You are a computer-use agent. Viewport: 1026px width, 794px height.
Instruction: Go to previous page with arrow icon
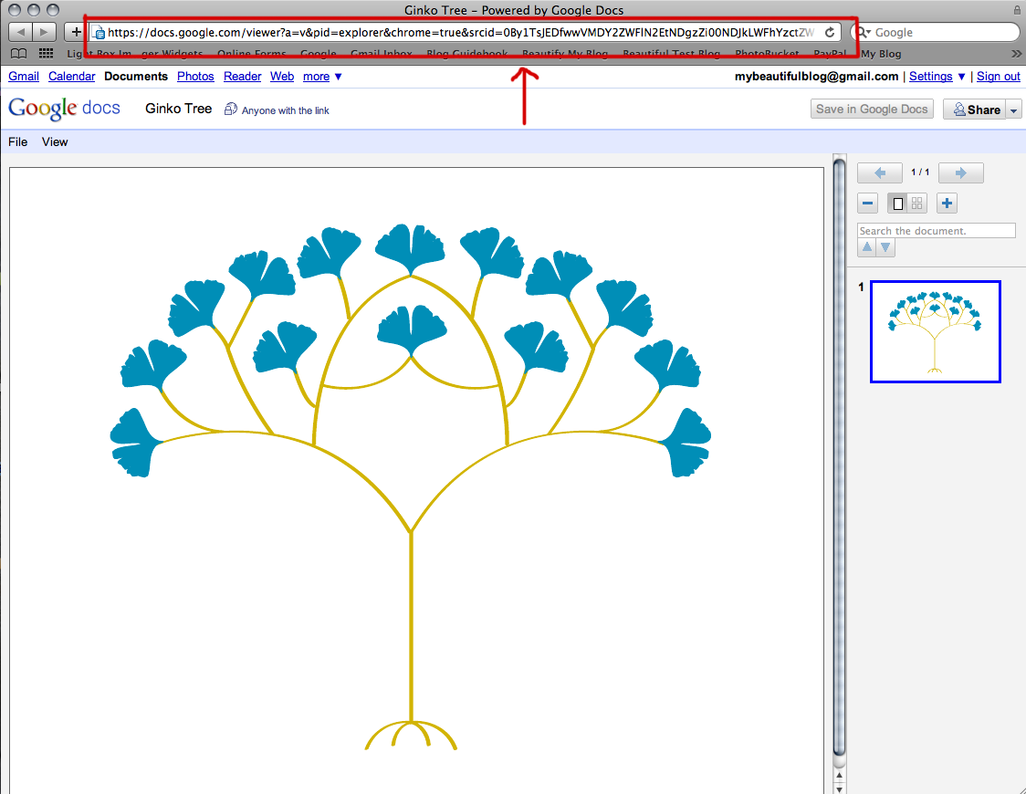(879, 172)
